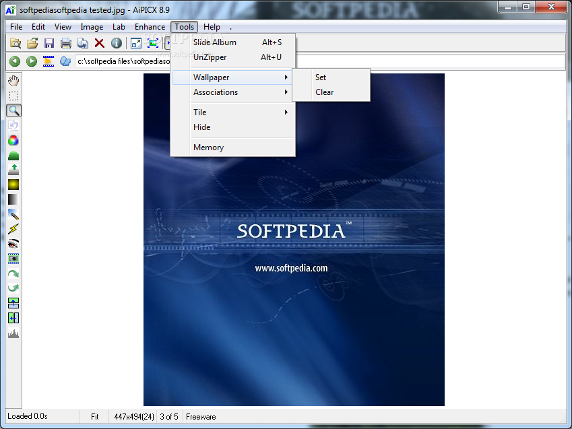Click the resize window icon in toolbar
The width and height of the screenshot is (572, 429).
136,43
